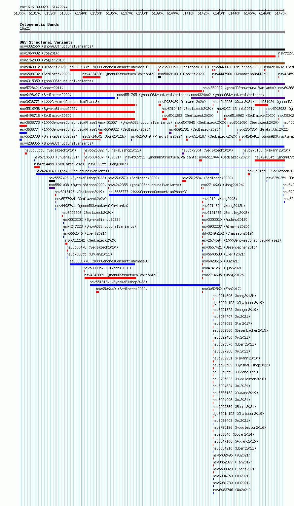This screenshot has width=294, height=506.
Task: Click nsv5516958 (ByrskaBishop2022) label
Action: point(49,109)
